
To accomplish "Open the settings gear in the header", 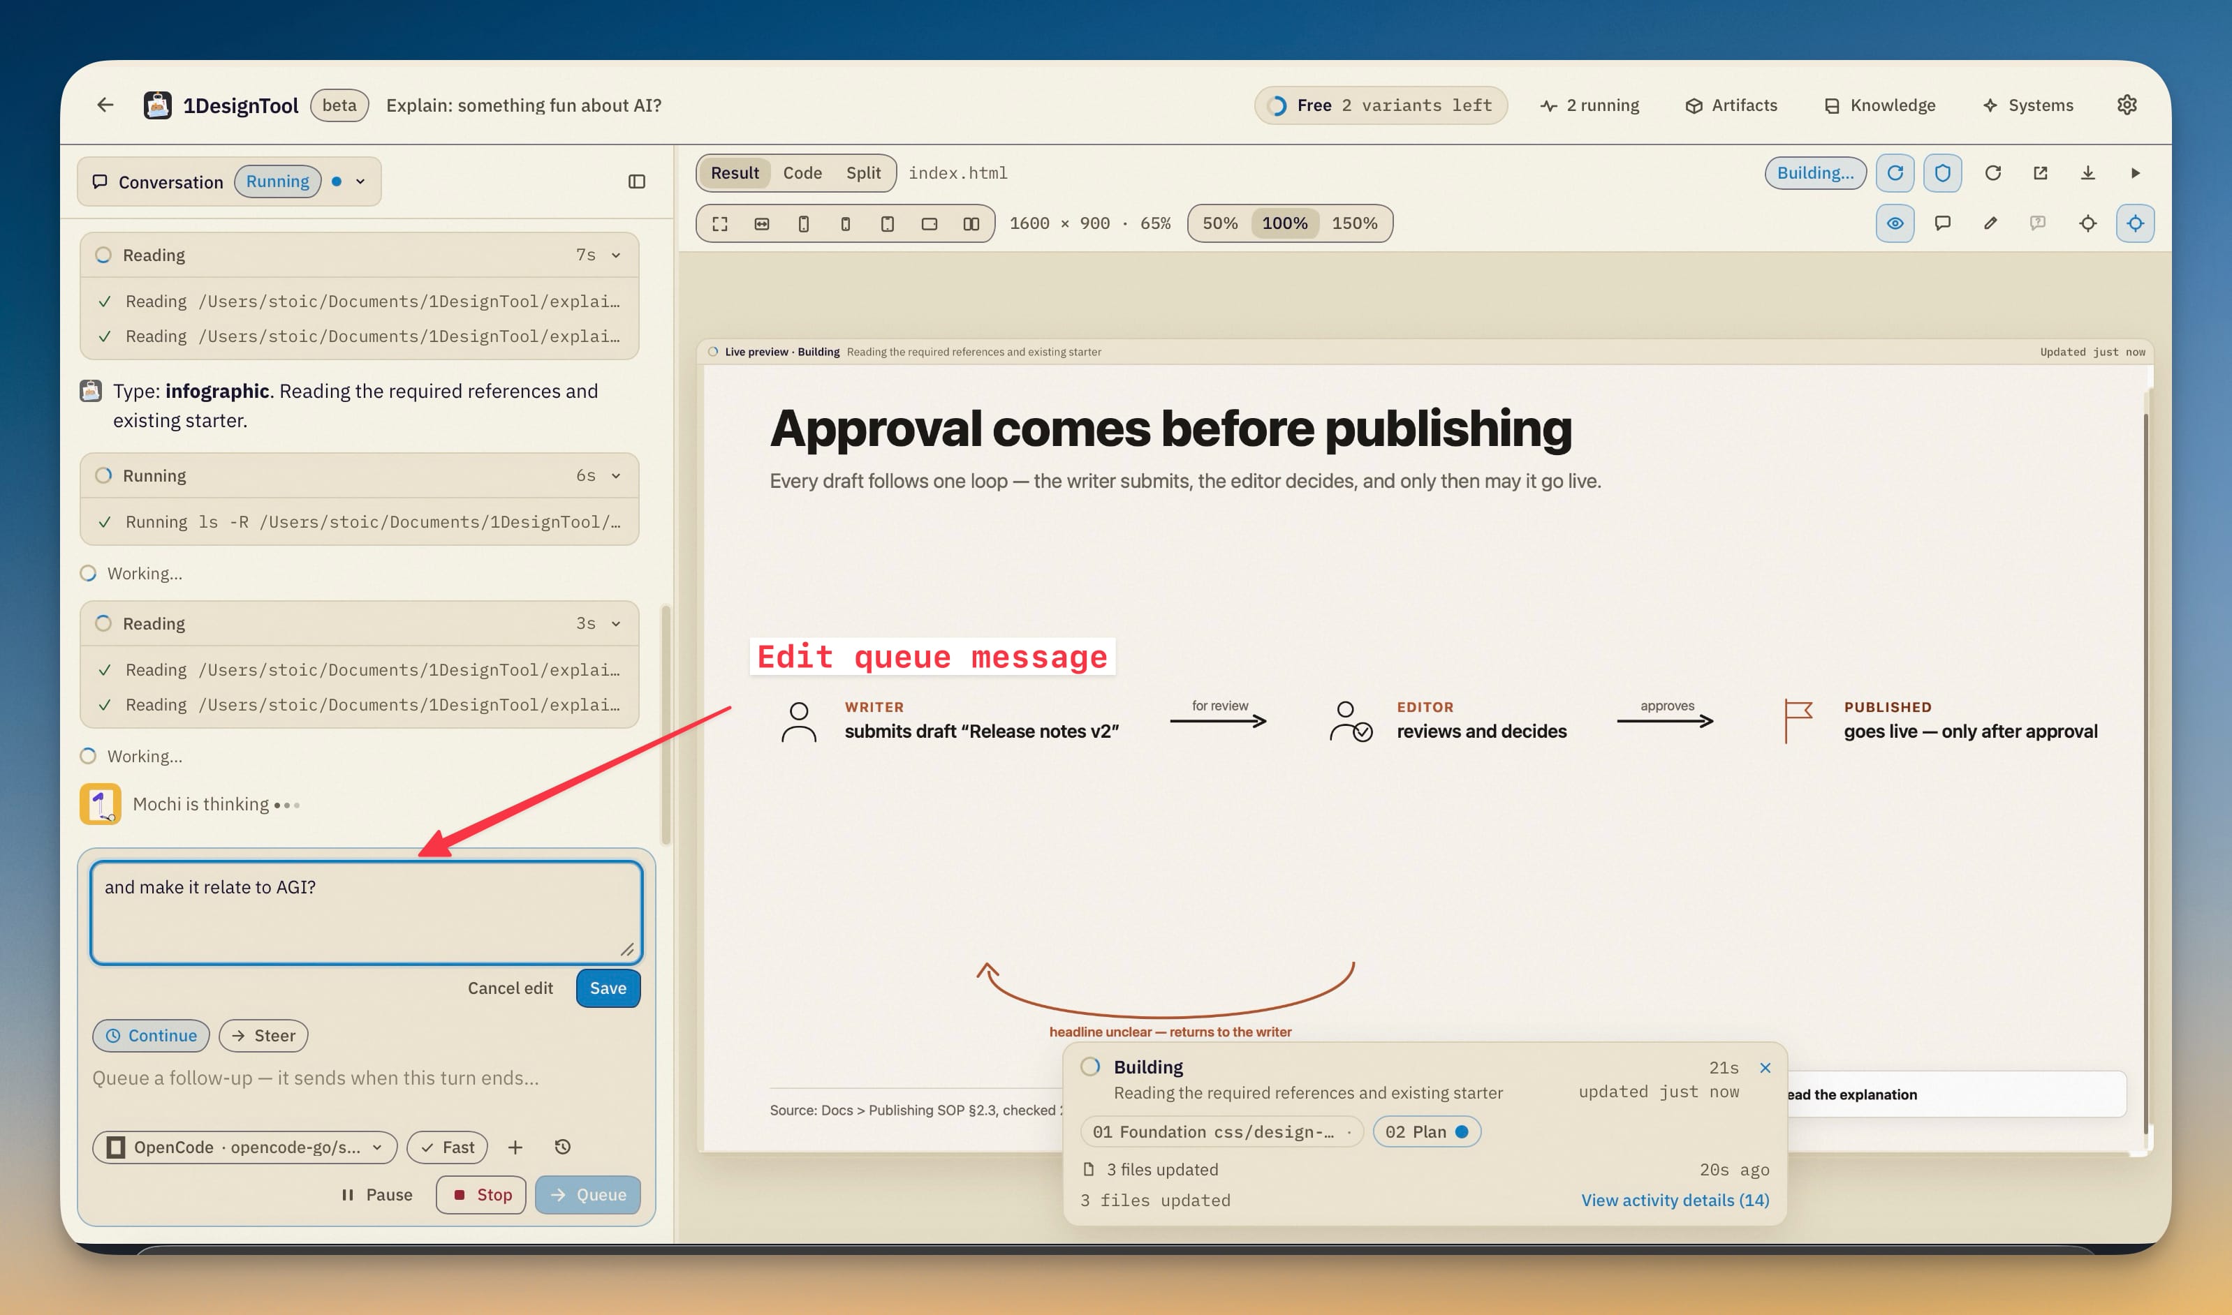I will click(x=2127, y=105).
